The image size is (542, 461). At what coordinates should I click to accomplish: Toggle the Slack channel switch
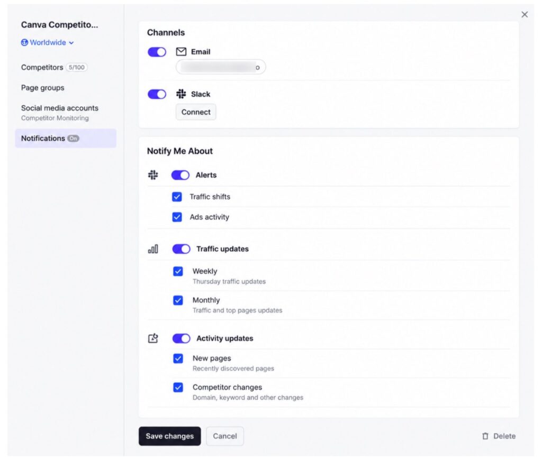157,94
